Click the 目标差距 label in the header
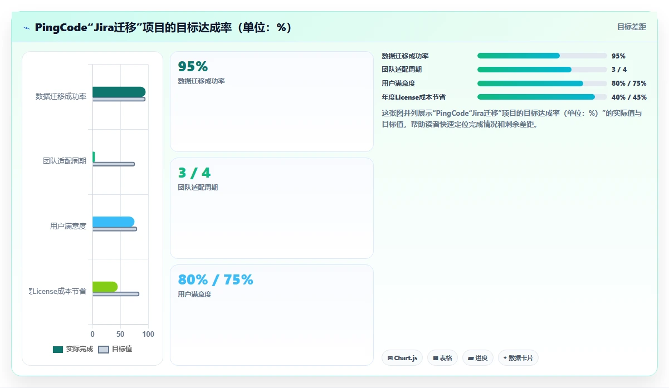The height and width of the screenshot is (388, 669). tap(632, 27)
